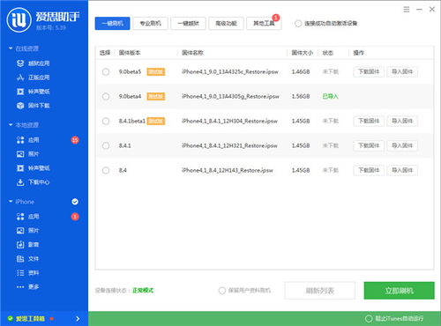Open 资料 list icon under iPhone
Viewport: 441px width, 326px height.
20,272
